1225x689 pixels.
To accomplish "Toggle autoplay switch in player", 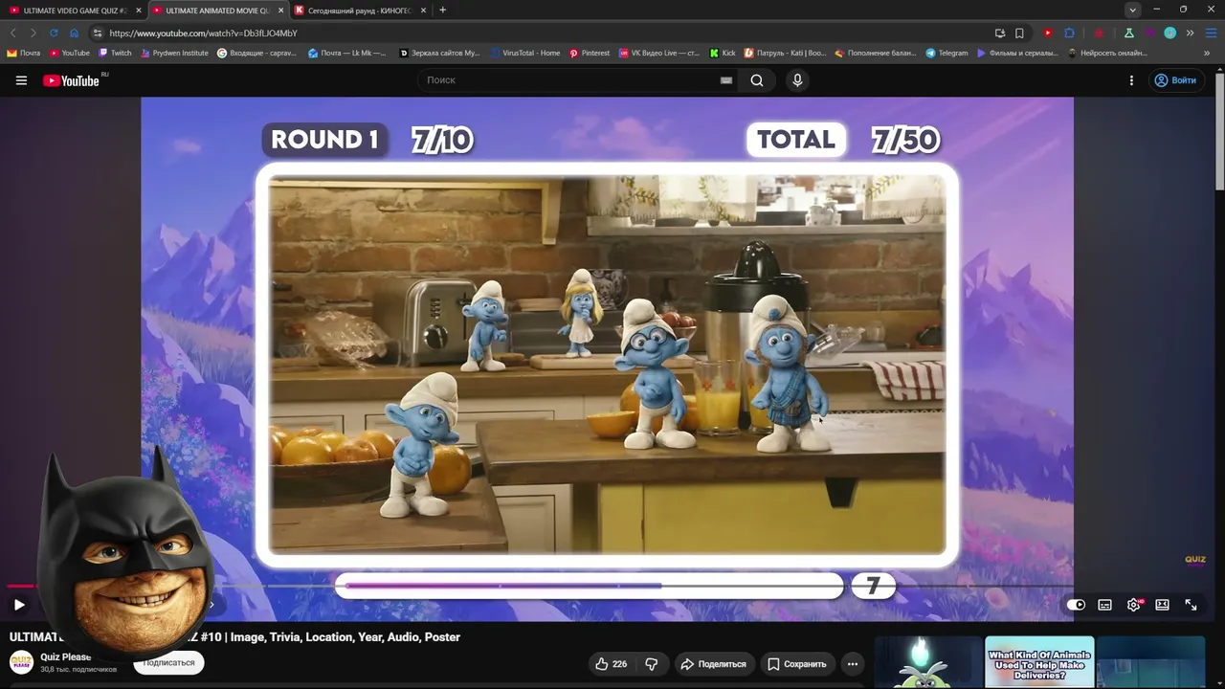I will click(1076, 605).
